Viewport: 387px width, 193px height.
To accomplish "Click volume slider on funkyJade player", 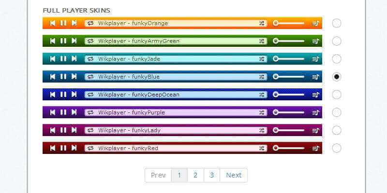I will pyautogui.click(x=288, y=59).
